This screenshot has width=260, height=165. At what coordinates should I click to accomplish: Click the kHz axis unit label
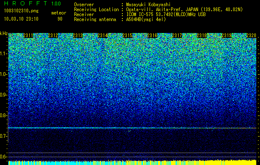4,33
